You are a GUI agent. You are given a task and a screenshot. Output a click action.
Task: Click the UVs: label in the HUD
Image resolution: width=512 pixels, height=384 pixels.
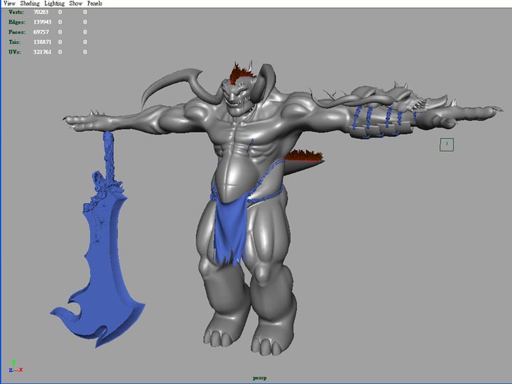tap(15, 52)
